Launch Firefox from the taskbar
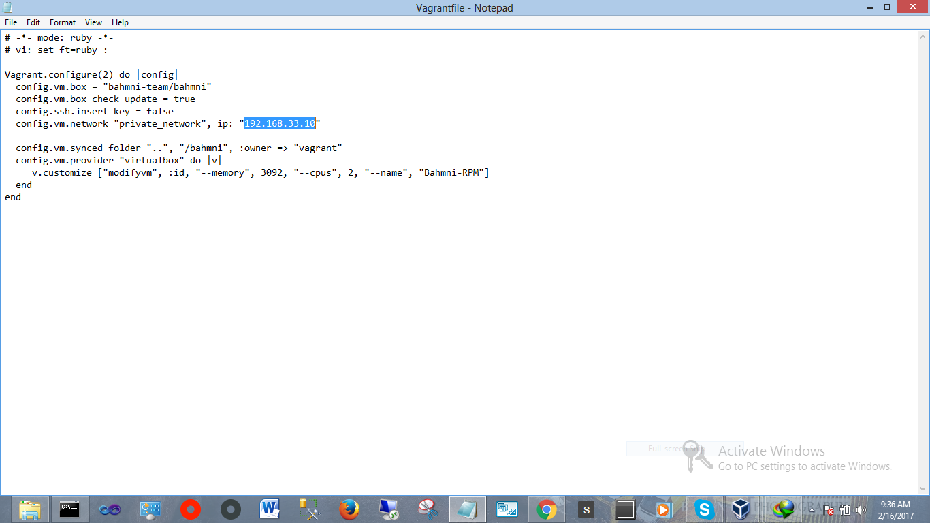 coord(349,509)
